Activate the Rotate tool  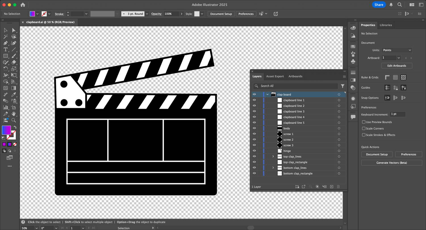click(x=5, y=69)
